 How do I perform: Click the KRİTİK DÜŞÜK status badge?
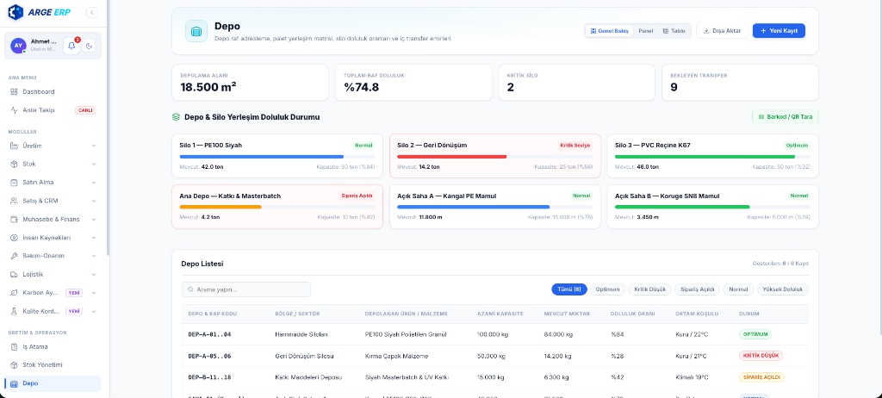click(761, 356)
